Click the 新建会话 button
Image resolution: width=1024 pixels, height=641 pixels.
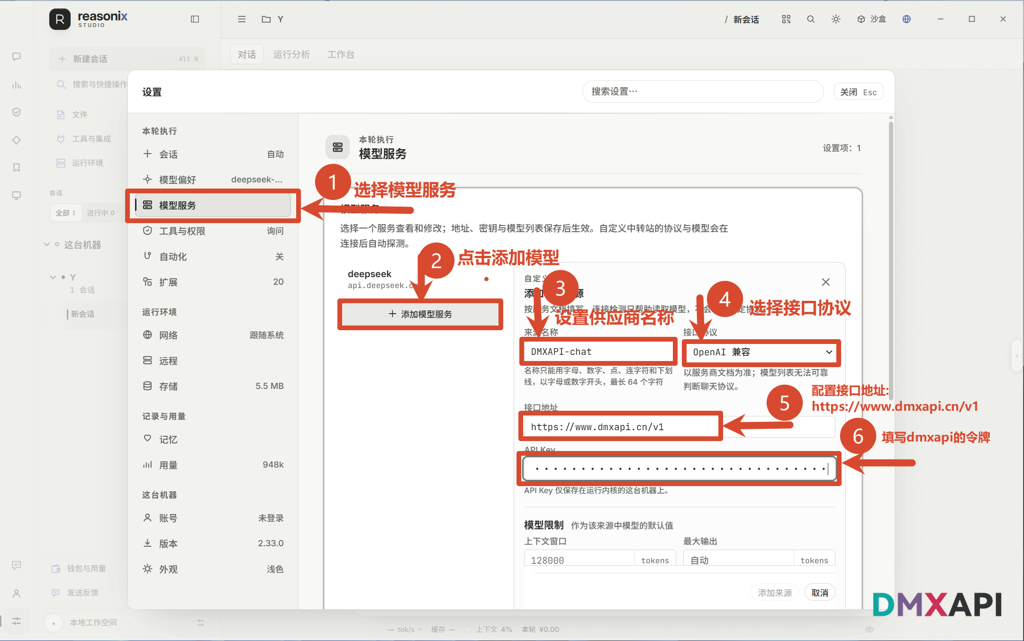[128, 59]
